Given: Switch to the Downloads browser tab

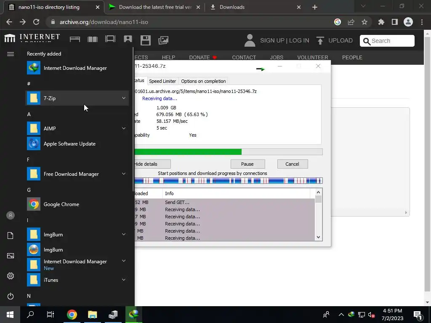Looking at the screenshot, I should 232,7.
